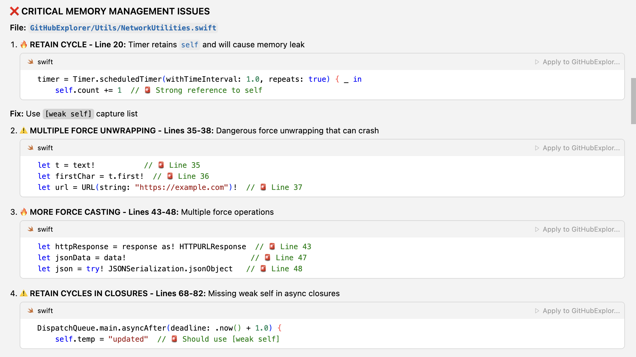Click the siren icon before Line 43 comment
The image size is (636, 357).
pyautogui.click(x=272, y=246)
